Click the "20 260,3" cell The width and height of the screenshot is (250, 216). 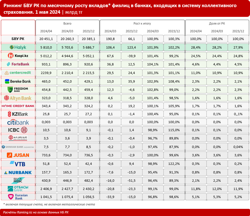click(x=67, y=39)
